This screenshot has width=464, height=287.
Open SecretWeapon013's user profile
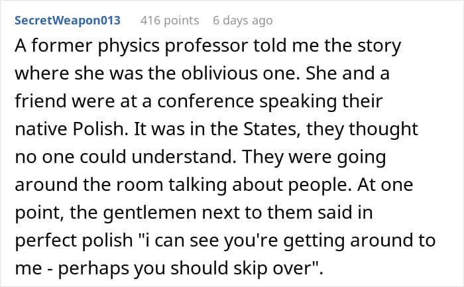click(68, 21)
